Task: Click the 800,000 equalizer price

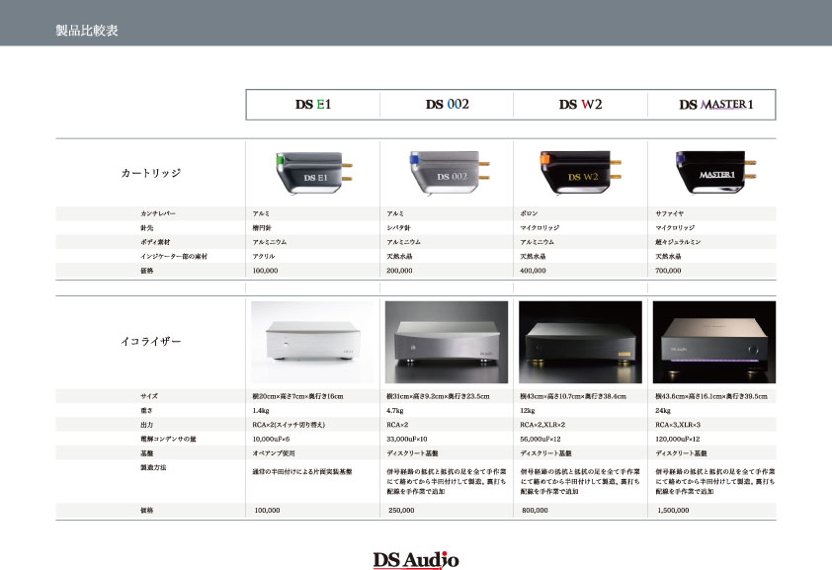Action: click(x=535, y=511)
